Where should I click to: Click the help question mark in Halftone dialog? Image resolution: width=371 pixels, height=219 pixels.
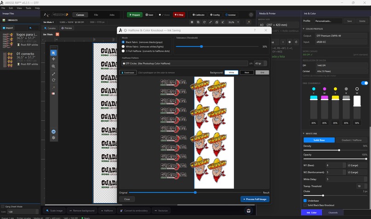tap(255, 30)
